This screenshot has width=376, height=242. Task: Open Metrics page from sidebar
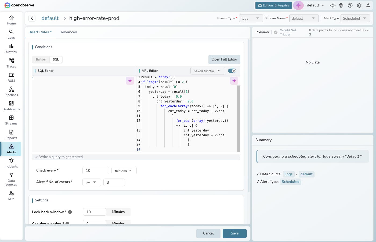pos(11,49)
